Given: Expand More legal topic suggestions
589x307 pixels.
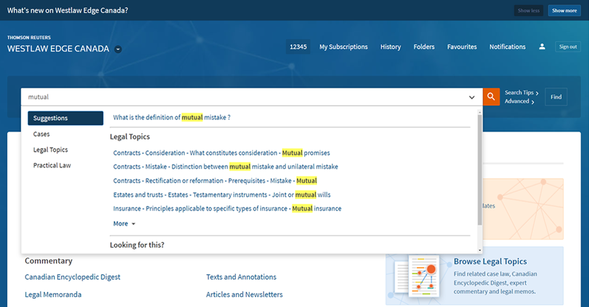Looking at the screenshot, I should click(124, 224).
